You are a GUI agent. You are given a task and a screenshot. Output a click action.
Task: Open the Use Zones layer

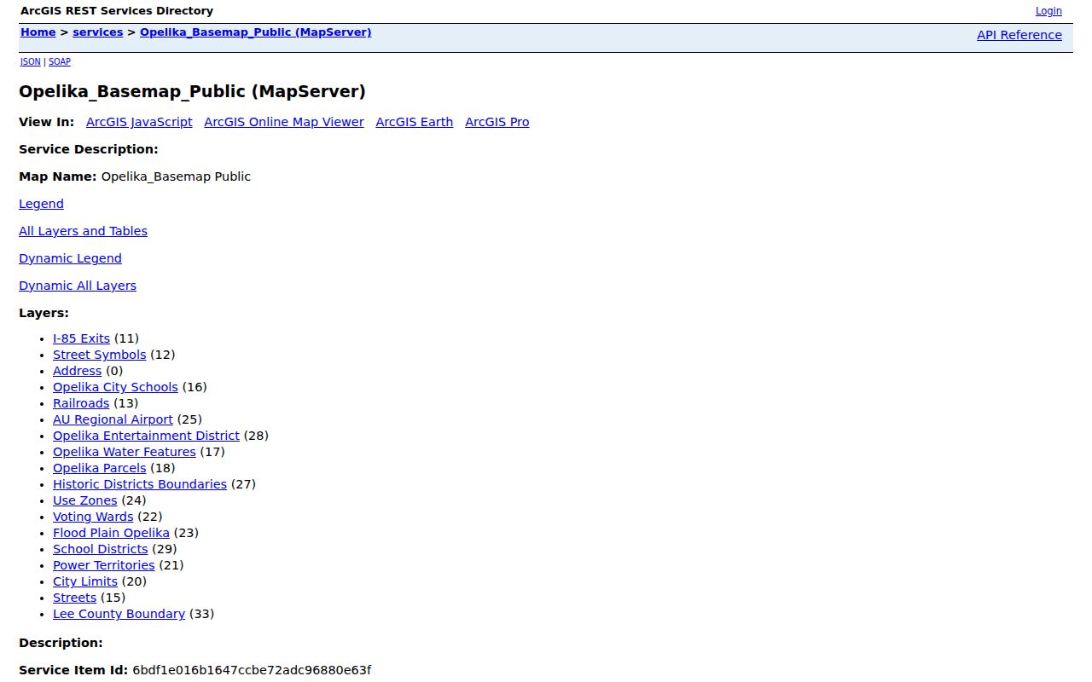[x=85, y=500]
